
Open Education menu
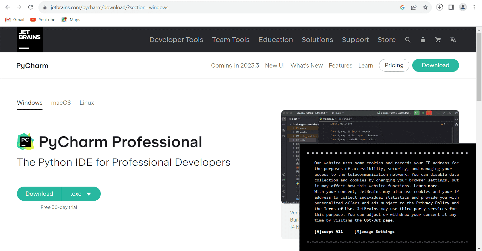point(276,40)
